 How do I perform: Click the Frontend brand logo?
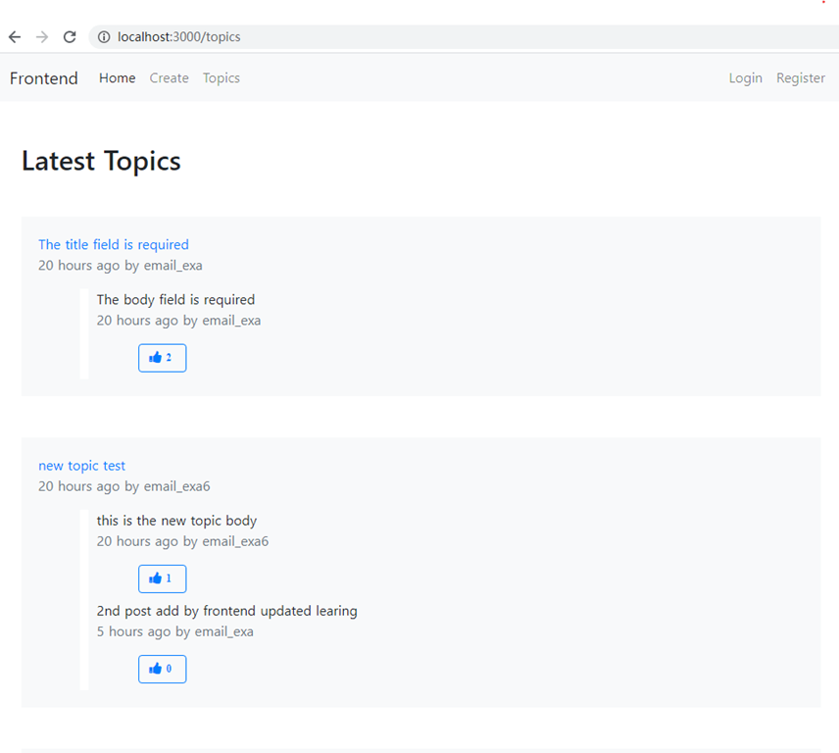click(x=44, y=78)
